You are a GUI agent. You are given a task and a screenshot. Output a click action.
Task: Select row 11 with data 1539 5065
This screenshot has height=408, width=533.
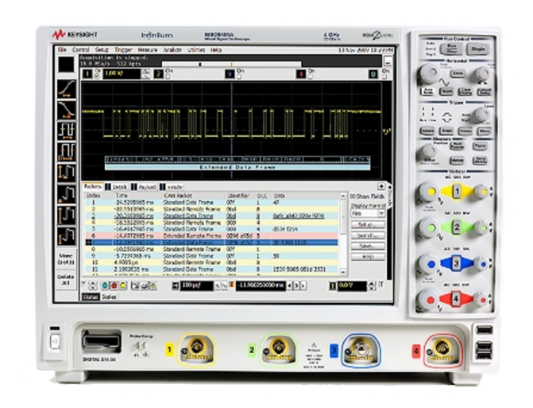211,269
